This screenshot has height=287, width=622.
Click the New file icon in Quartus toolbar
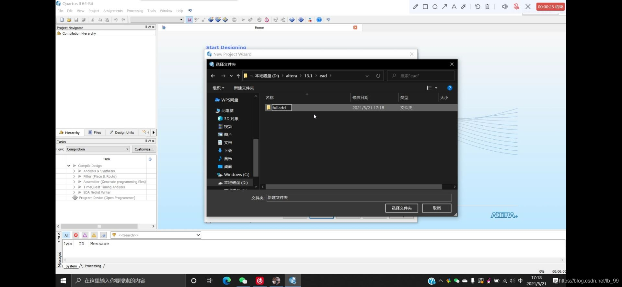pyautogui.click(x=62, y=20)
